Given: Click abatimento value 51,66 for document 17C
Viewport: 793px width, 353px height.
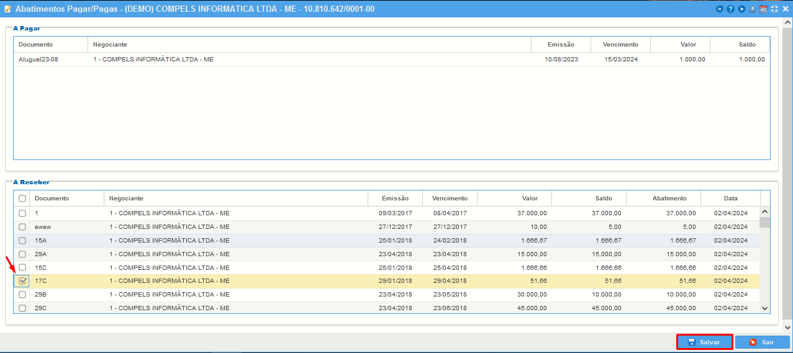Looking at the screenshot, I should 687,281.
